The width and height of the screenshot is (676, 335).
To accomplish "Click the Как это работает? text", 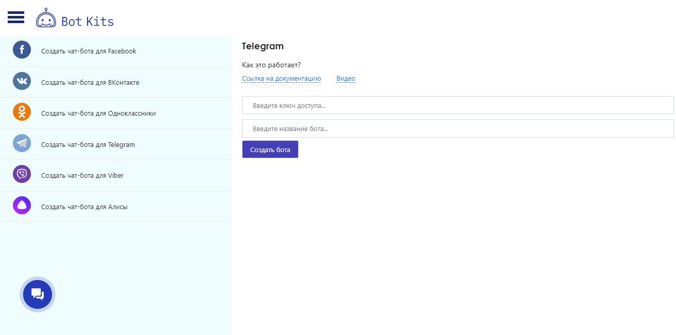I will [x=271, y=65].
